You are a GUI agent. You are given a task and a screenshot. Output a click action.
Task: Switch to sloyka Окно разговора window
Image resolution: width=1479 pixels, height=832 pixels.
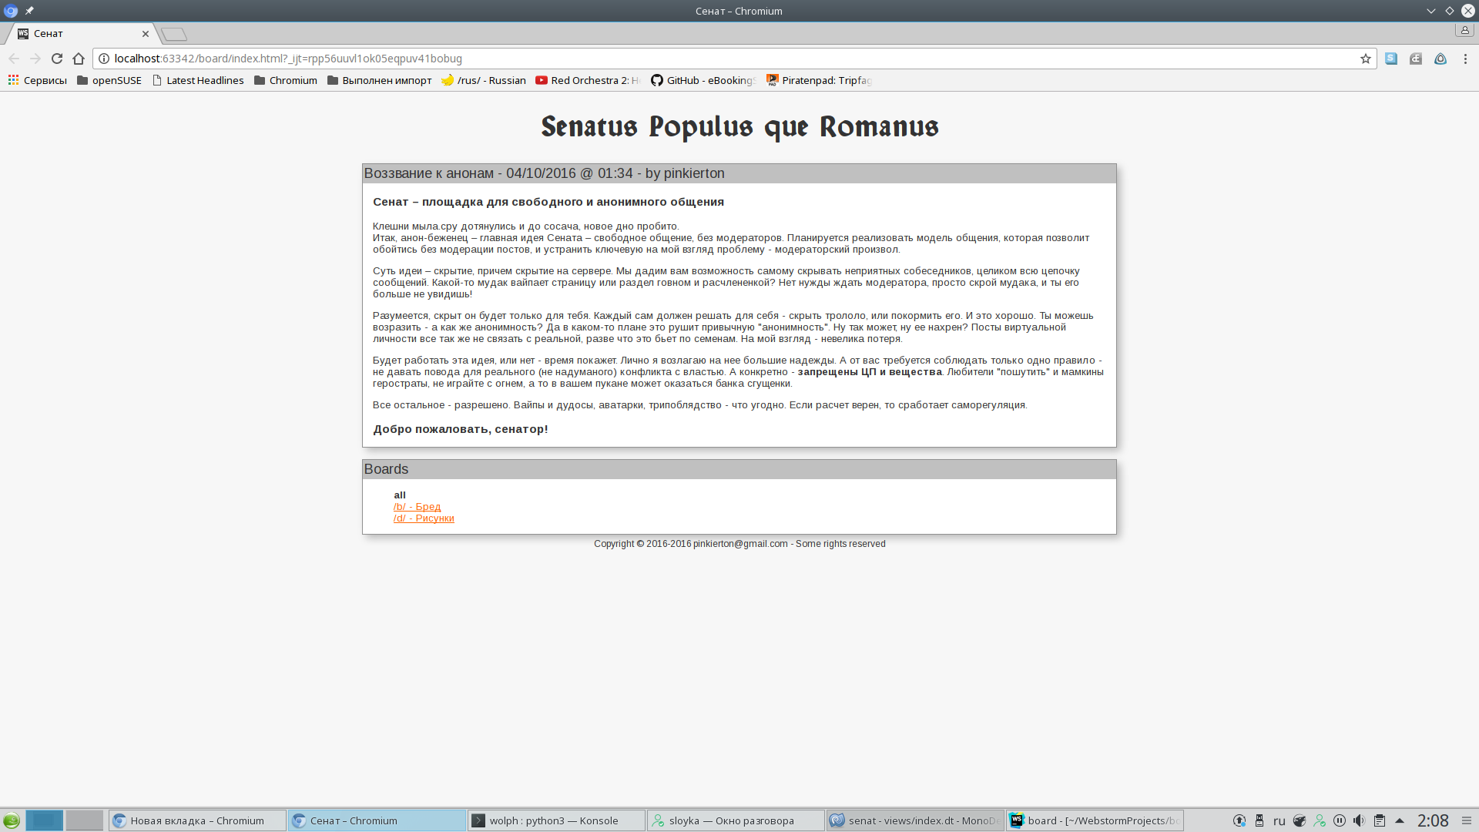tap(736, 820)
